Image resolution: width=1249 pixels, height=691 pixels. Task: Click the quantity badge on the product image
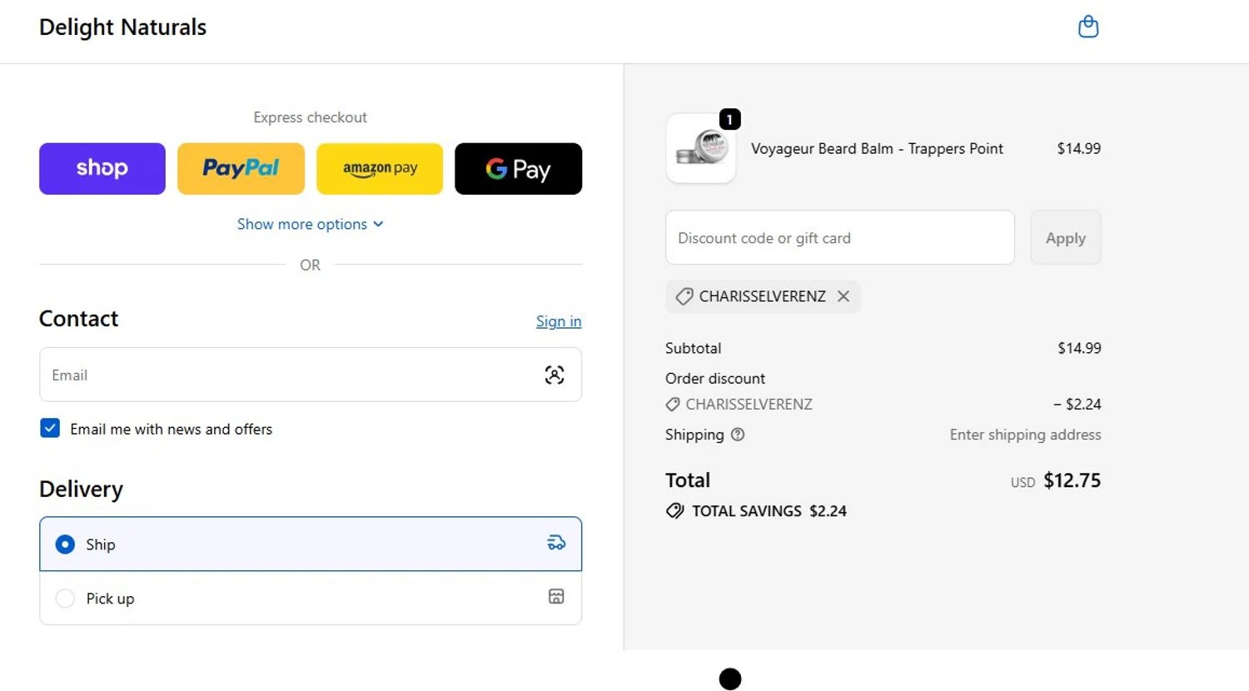(x=729, y=120)
